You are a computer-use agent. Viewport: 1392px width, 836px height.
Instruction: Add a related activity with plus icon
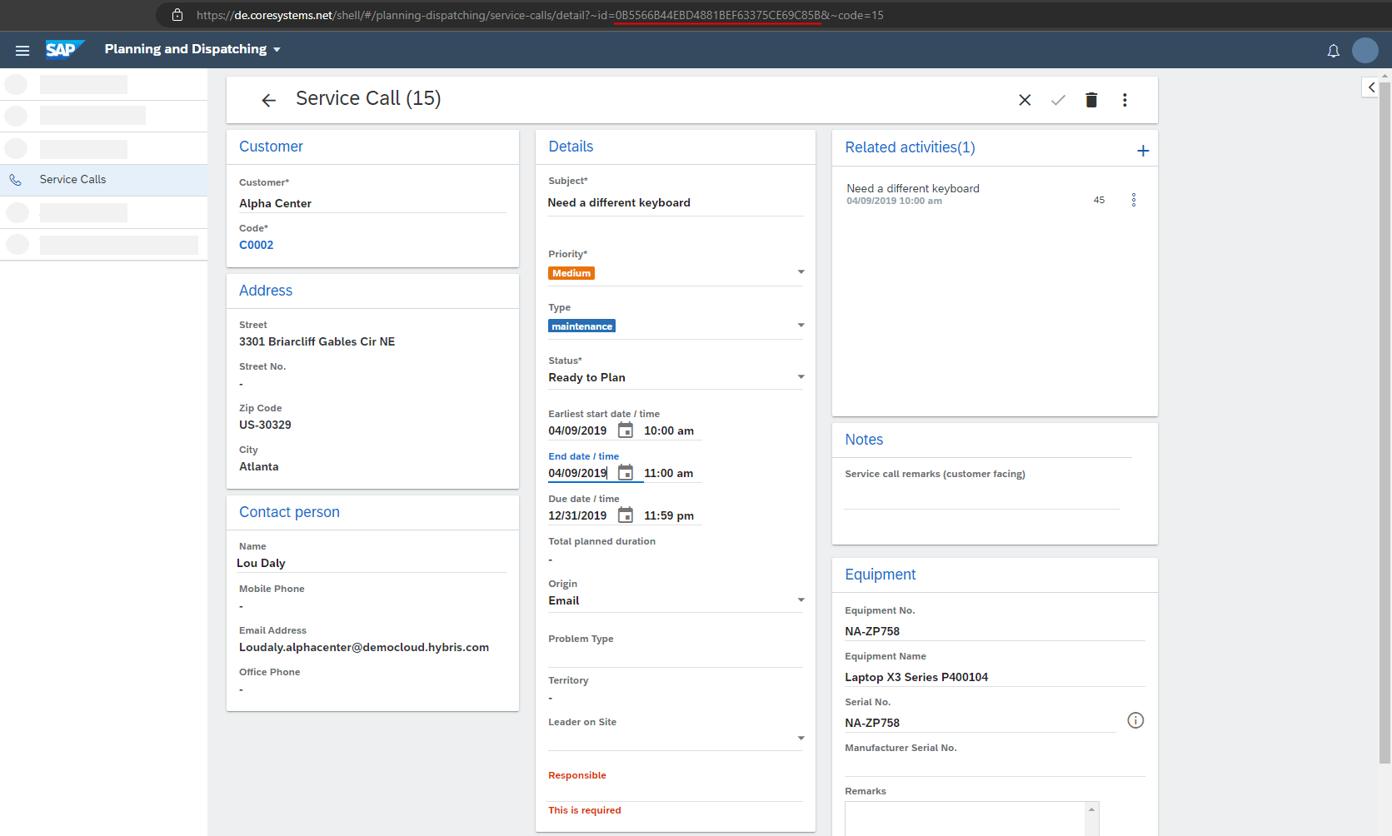coord(1143,151)
